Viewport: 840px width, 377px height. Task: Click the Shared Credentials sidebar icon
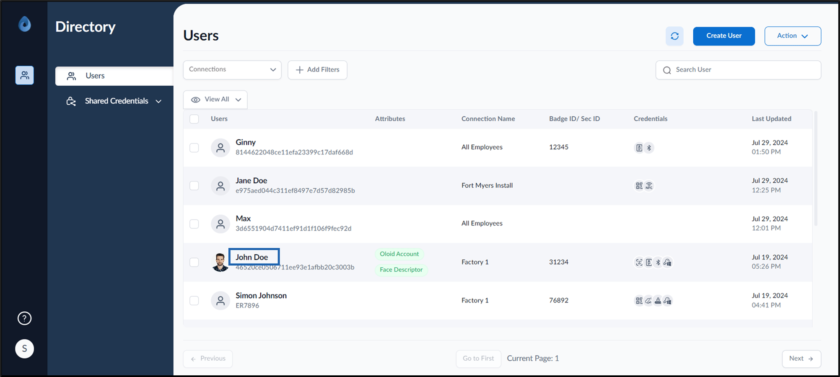pyautogui.click(x=71, y=101)
